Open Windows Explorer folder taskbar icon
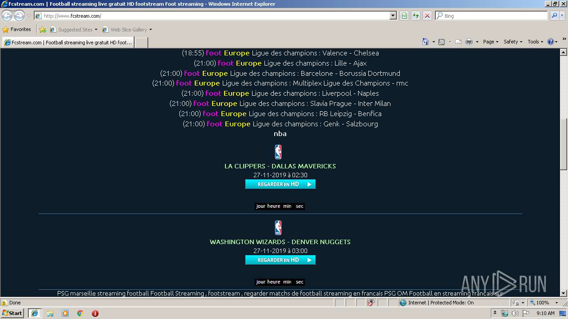The width and height of the screenshot is (568, 319). pyautogui.click(x=50, y=313)
